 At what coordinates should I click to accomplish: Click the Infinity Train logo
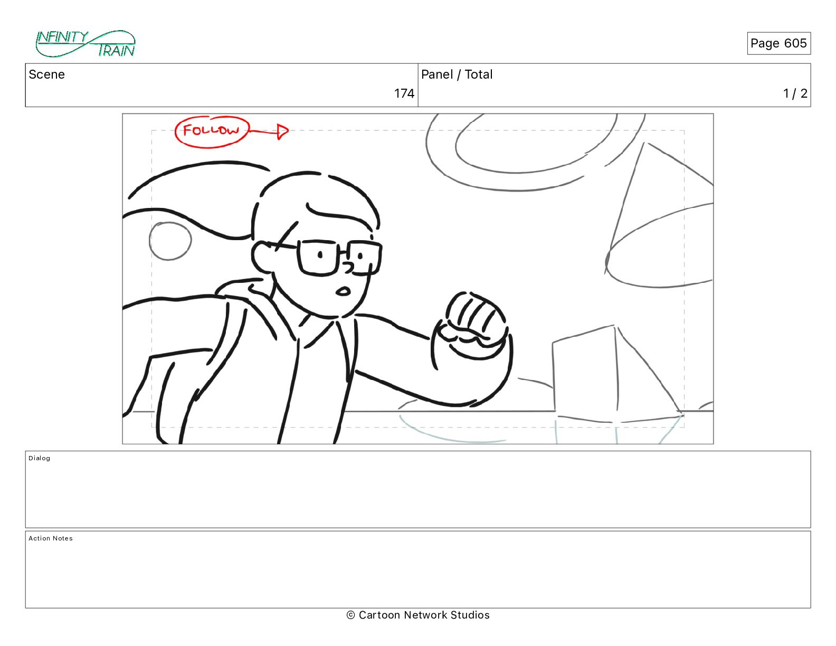85,44
